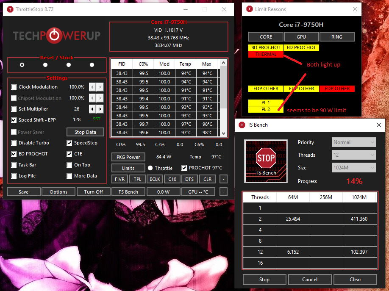Select the third Reset / Stock profile

point(69,65)
